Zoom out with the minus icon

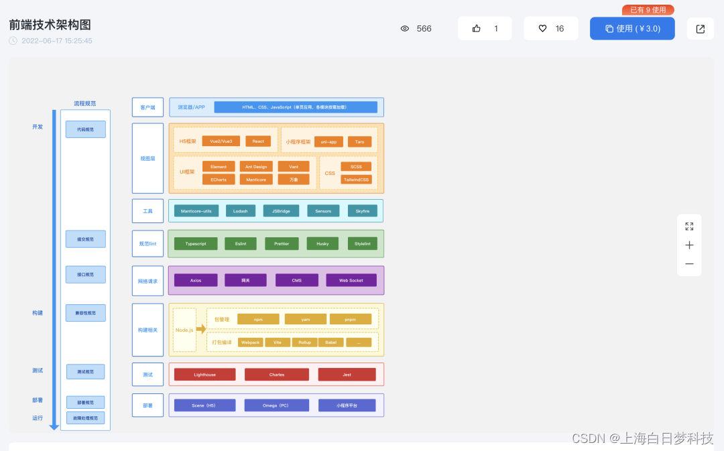[x=689, y=264]
